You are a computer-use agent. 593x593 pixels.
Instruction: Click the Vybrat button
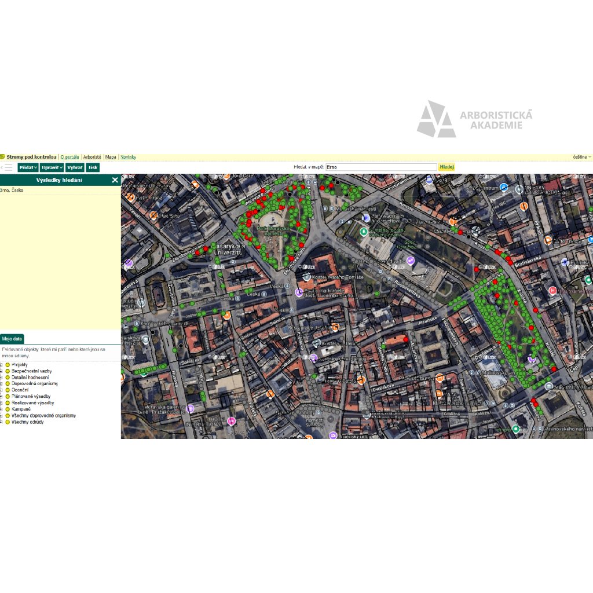click(x=75, y=167)
